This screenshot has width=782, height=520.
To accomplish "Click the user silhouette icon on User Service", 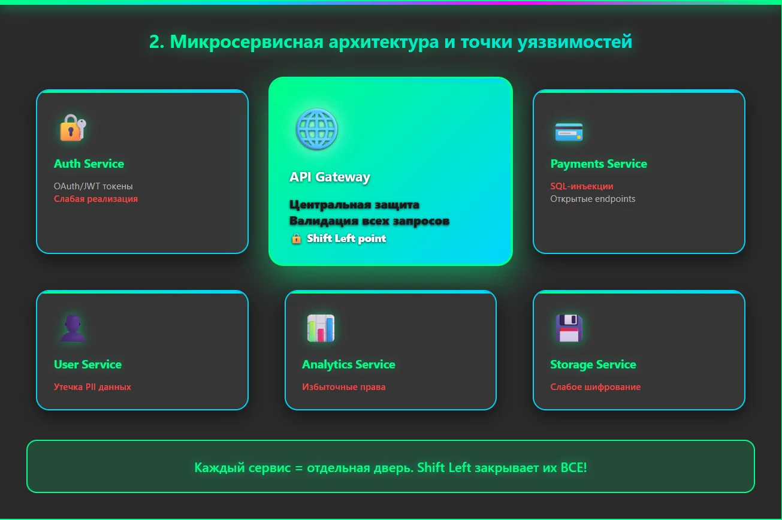I will pyautogui.click(x=72, y=326).
